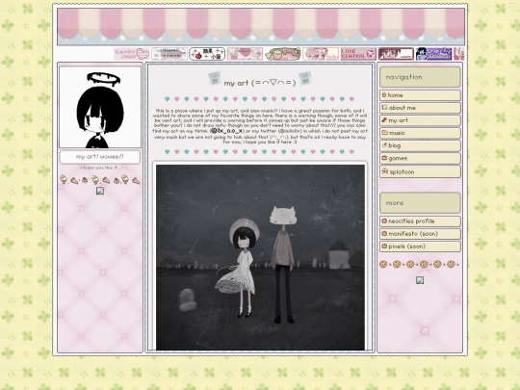Click the icon beside manifesto (soon)

384,233
